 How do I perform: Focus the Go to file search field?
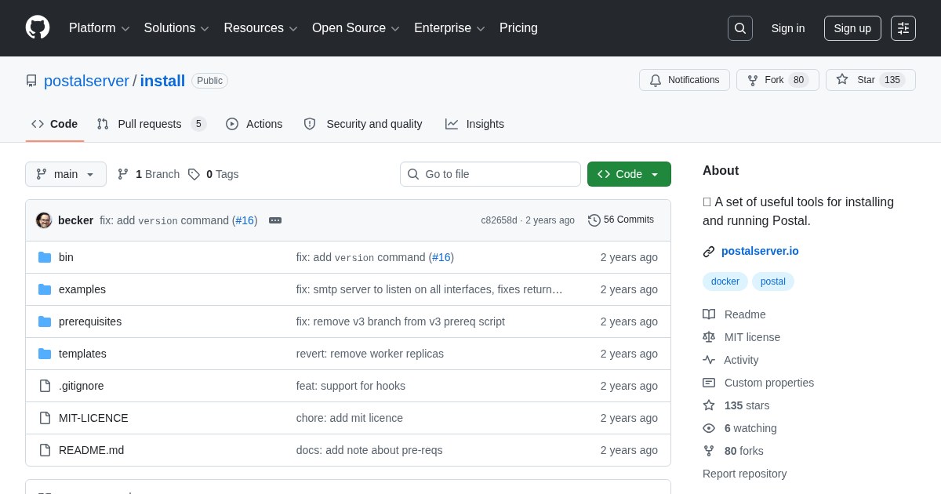click(490, 174)
